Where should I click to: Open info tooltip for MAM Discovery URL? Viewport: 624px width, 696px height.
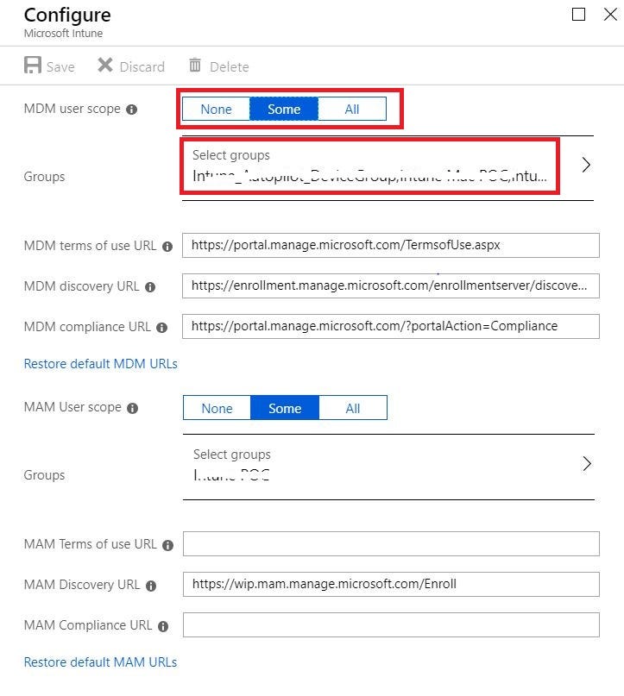(x=151, y=586)
